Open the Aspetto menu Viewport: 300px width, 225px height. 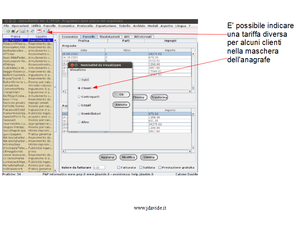point(166,26)
